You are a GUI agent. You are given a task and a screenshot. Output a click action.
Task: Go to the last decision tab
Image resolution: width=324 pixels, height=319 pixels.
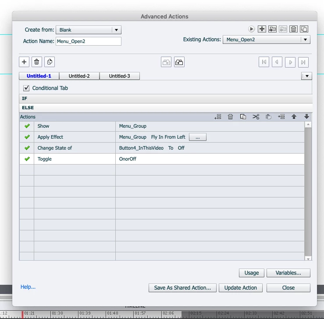pos(303,62)
